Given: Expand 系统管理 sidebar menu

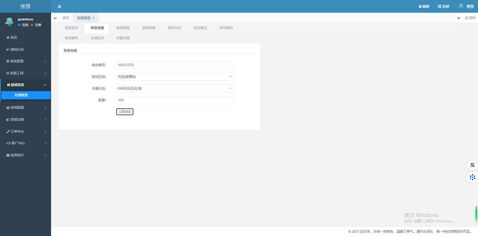Looking at the screenshot, I should point(26,61).
